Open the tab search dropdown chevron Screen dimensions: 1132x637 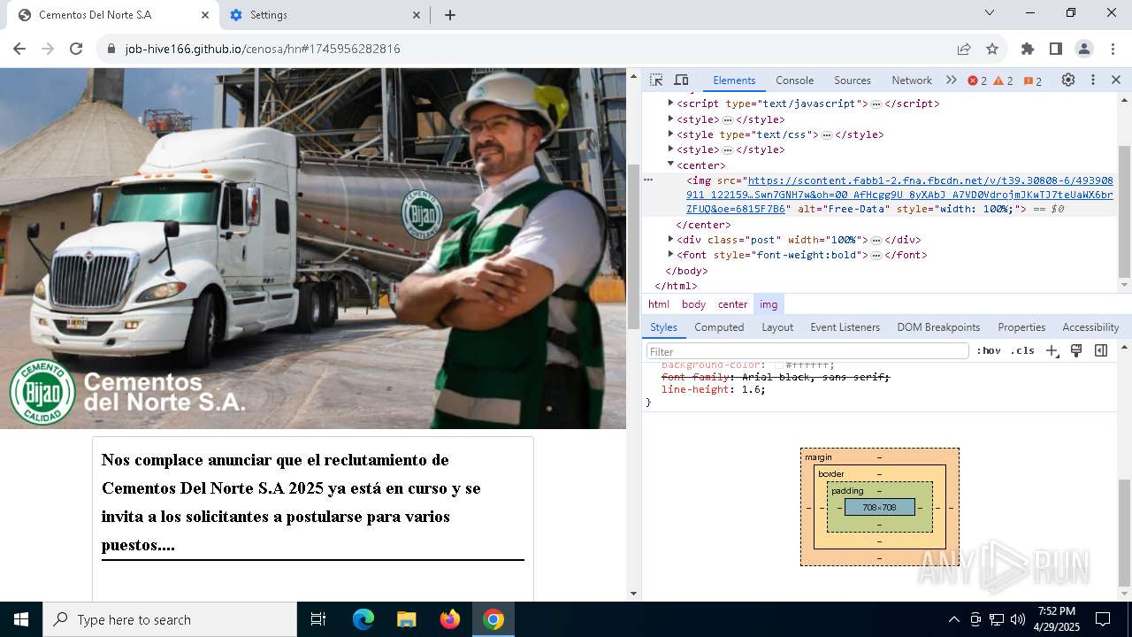(x=990, y=13)
